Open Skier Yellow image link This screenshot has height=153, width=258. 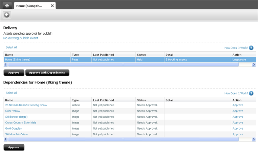[x=13, y=111]
